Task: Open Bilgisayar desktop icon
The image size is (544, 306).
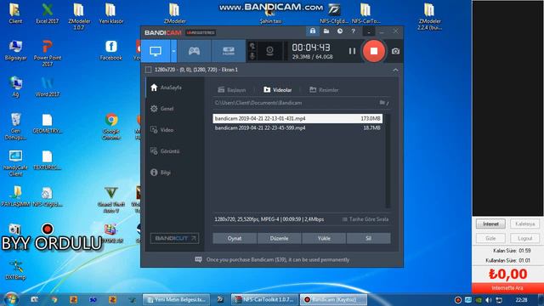Action: pos(15,50)
